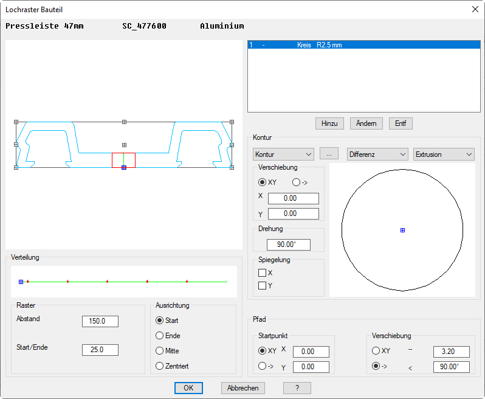Image resolution: width=485 pixels, height=399 pixels.
Task: Enable the Spiegelung X checkbox
Action: [263, 273]
